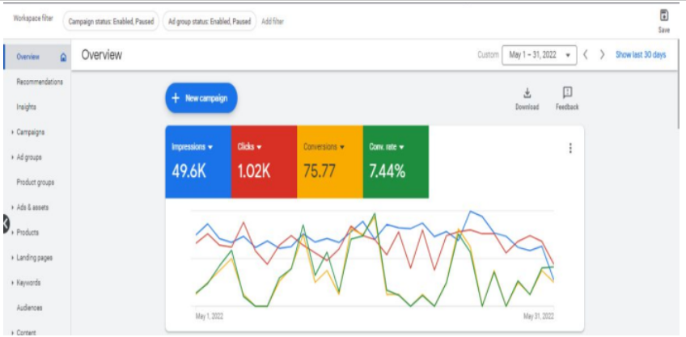Click Show last 30 days link
Viewport: 686px width, 337px height.
(x=641, y=55)
